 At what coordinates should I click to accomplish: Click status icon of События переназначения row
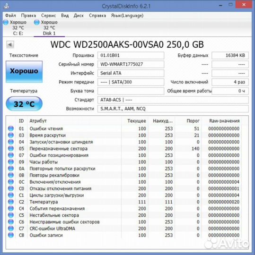click(11, 209)
